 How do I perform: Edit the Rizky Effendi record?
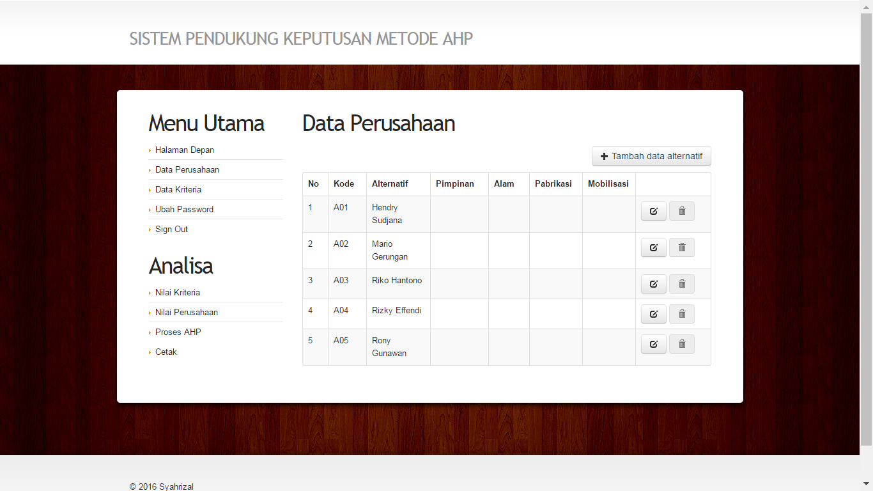coord(653,314)
